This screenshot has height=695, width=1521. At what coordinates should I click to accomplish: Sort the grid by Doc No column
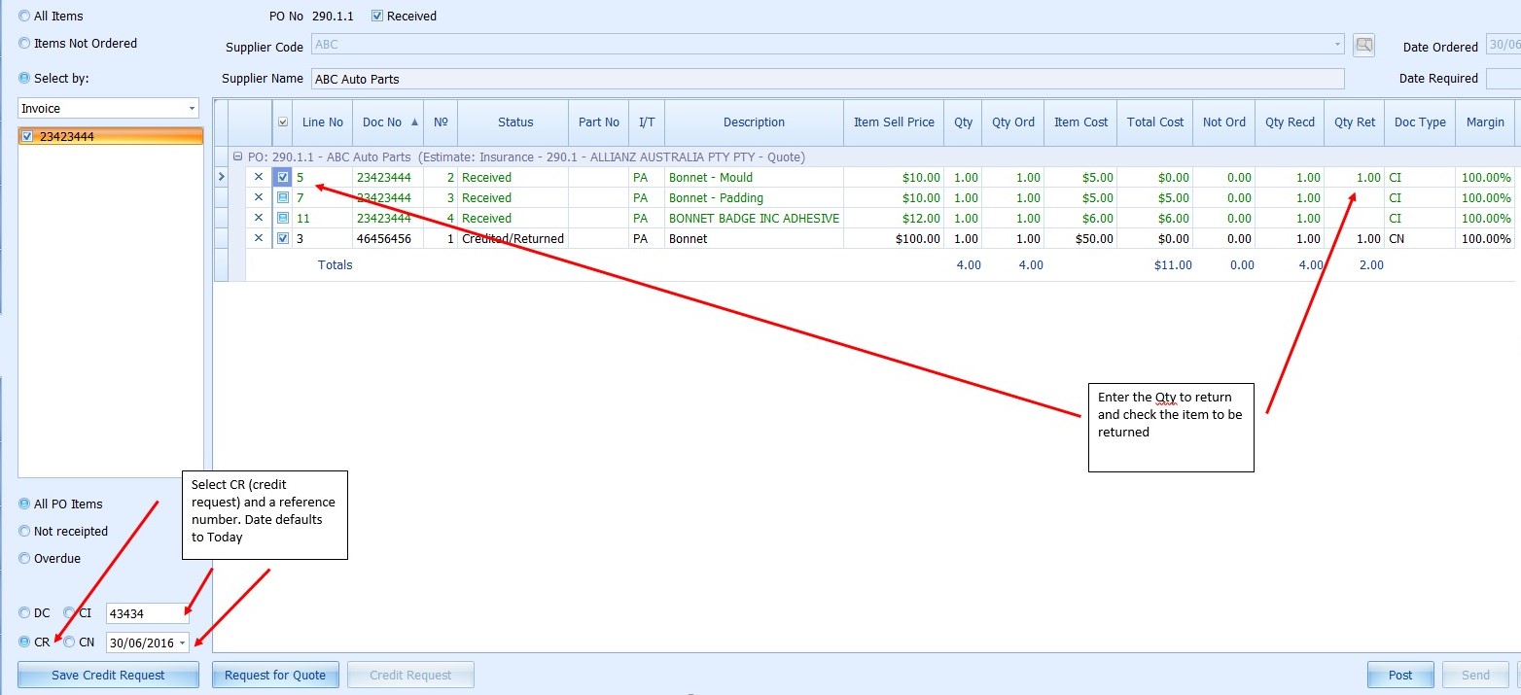click(388, 122)
